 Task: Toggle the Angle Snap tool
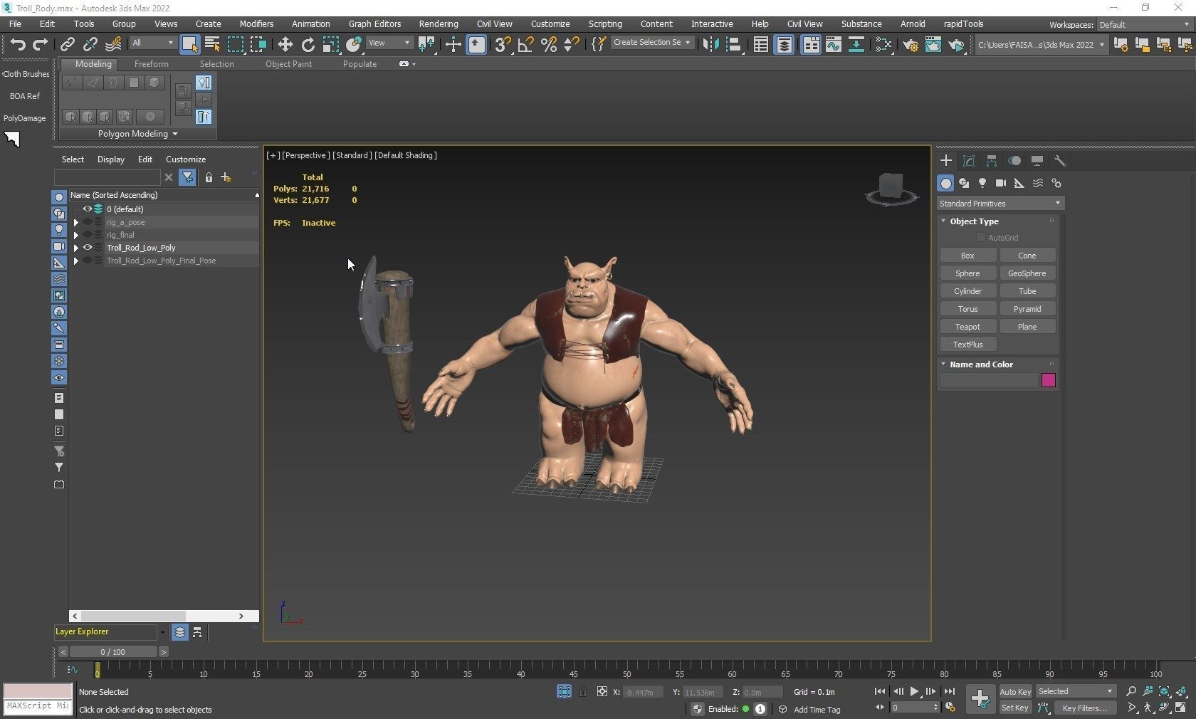pos(525,45)
